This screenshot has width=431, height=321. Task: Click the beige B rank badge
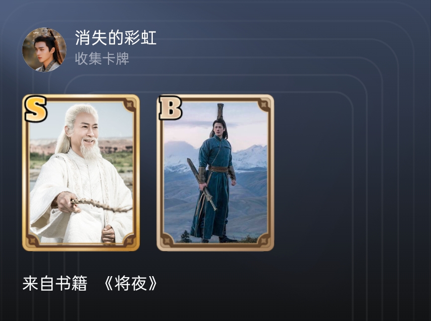170,108
